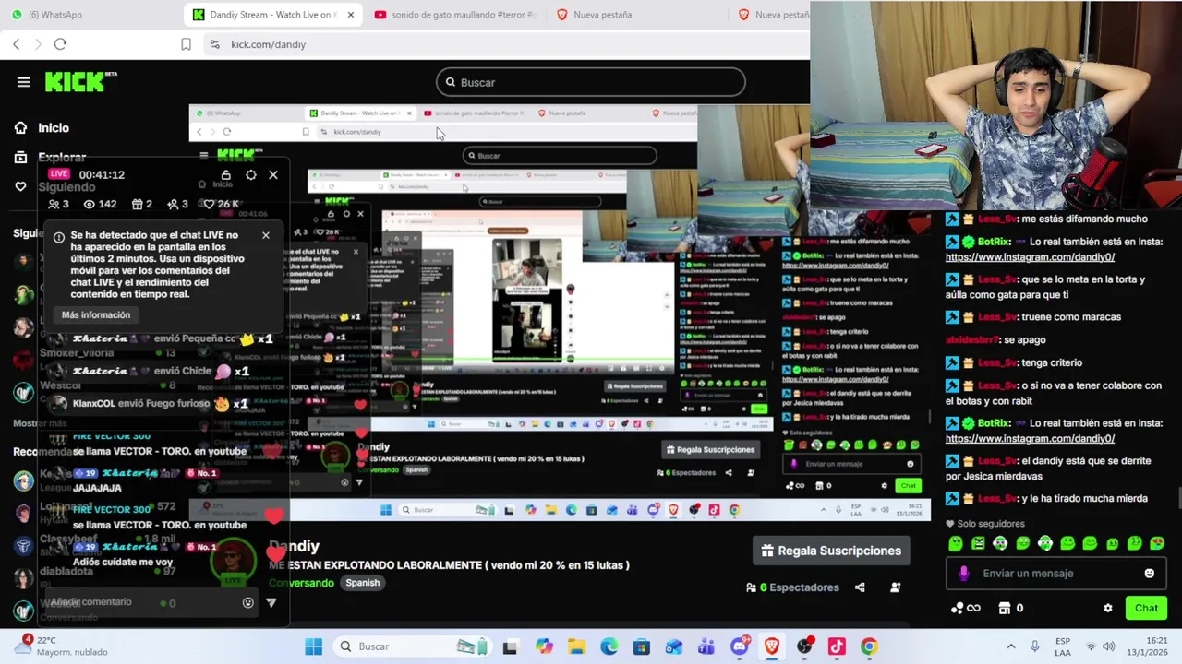The width and height of the screenshot is (1182, 664).
Task: Click the Más información button
Action: pyautogui.click(x=96, y=315)
